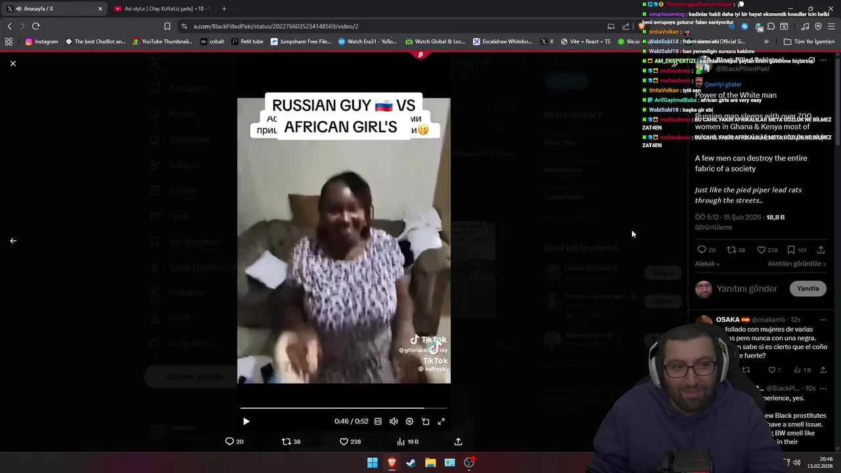Open File Explorer from taskbar
841x473 pixels.
pyautogui.click(x=430, y=462)
